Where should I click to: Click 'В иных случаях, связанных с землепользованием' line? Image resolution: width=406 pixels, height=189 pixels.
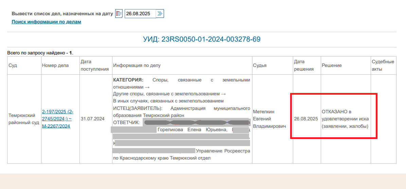click(169, 100)
